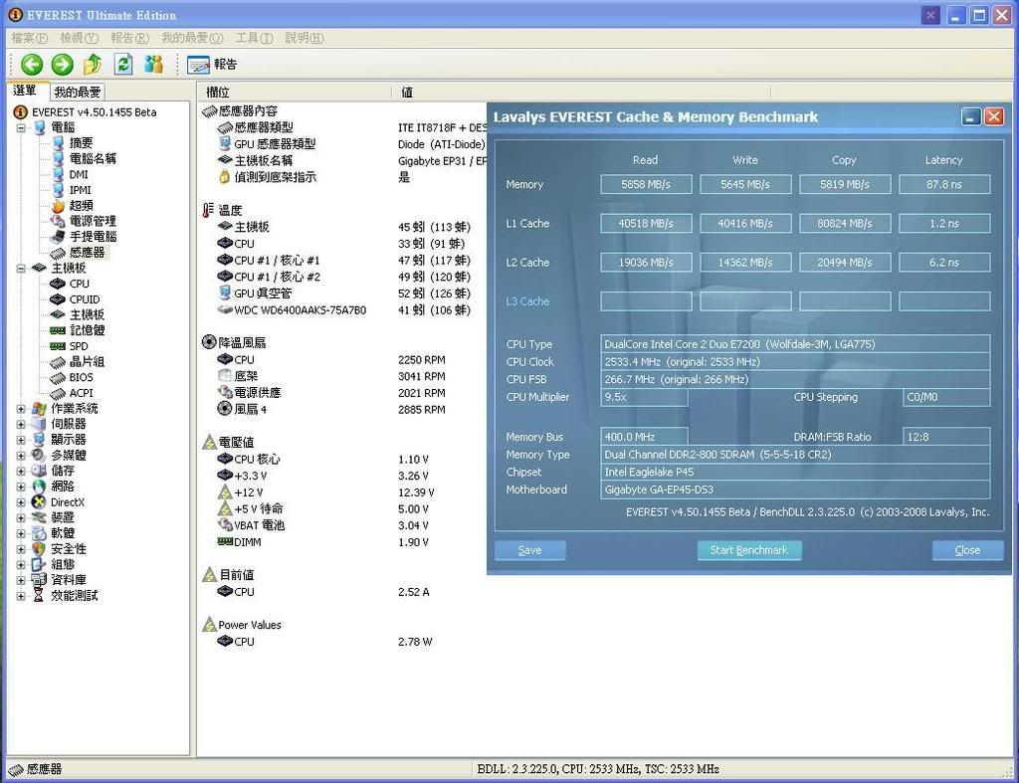The width and height of the screenshot is (1019, 783).
Task: Expand the 網路 tree node
Action: 21,487
